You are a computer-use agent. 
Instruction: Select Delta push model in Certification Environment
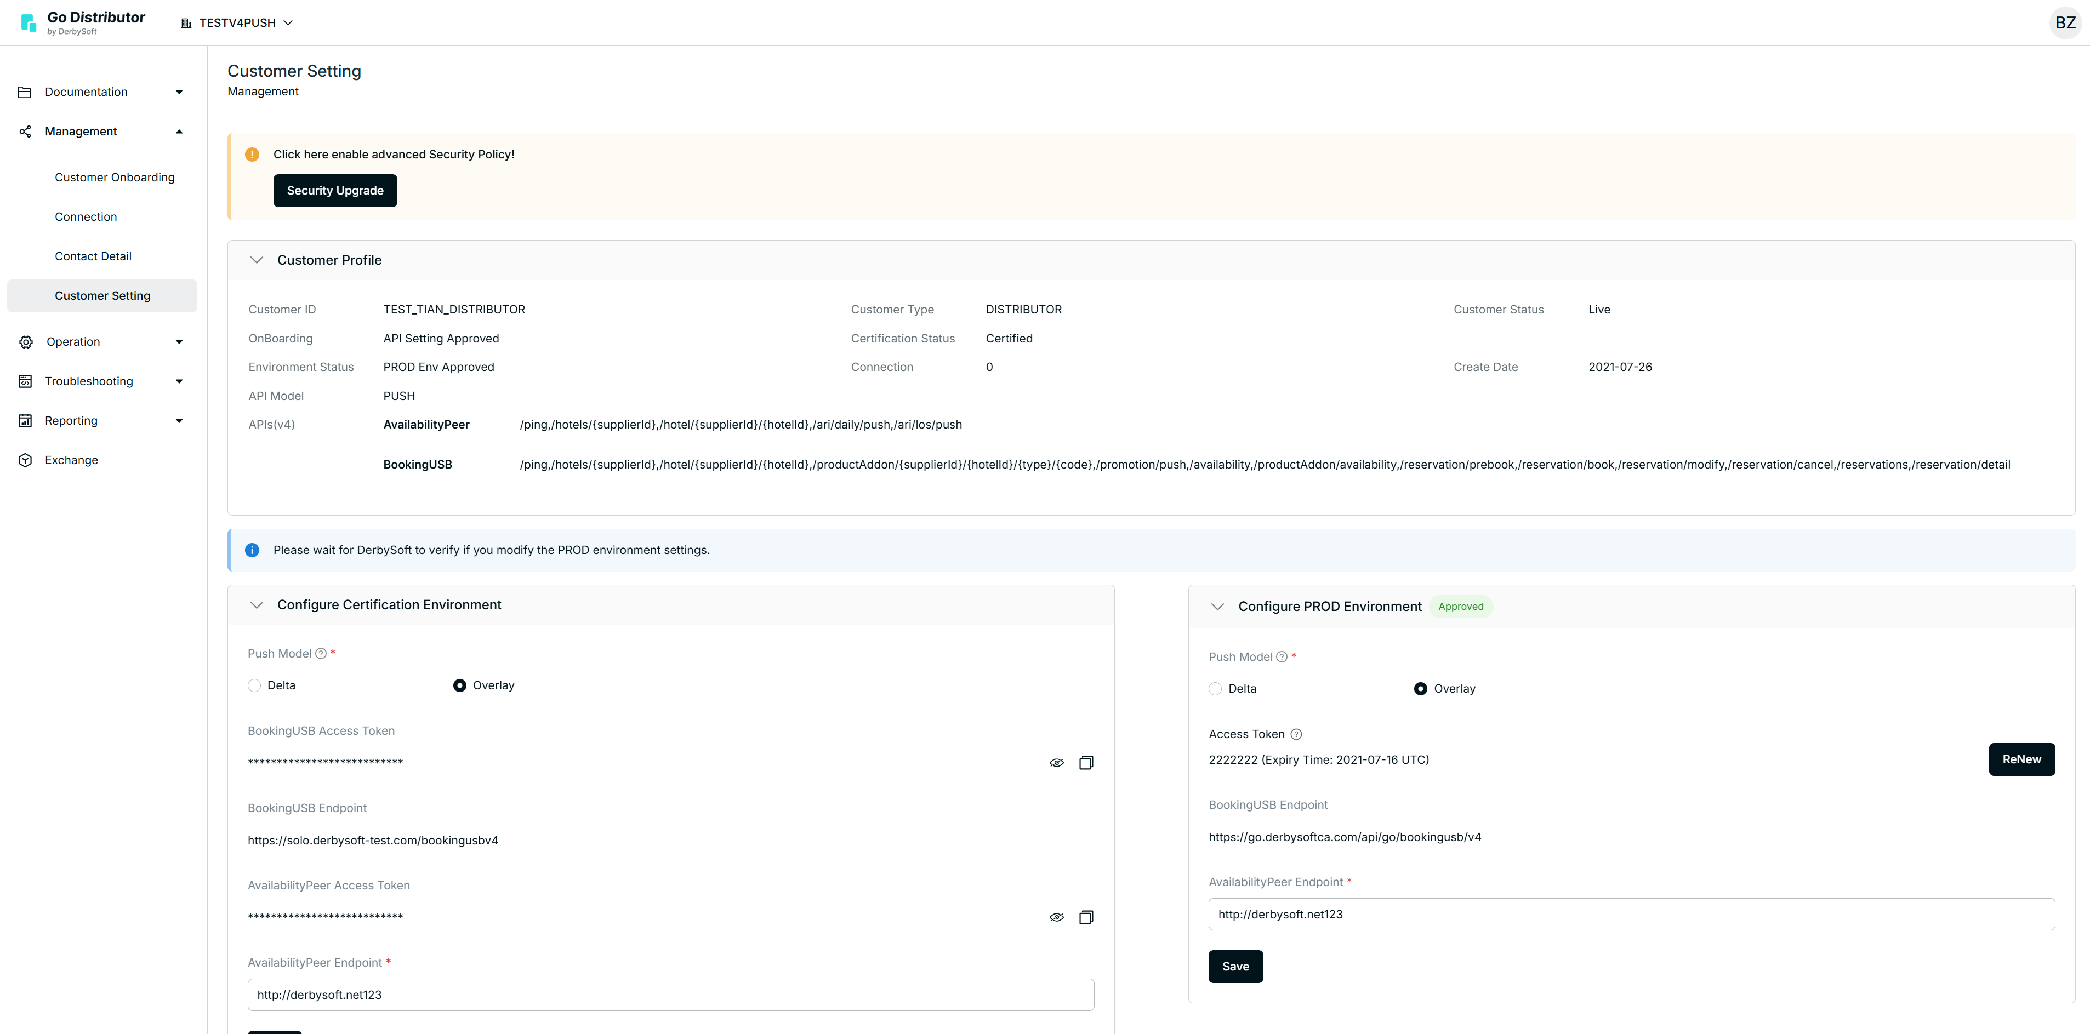tap(255, 685)
